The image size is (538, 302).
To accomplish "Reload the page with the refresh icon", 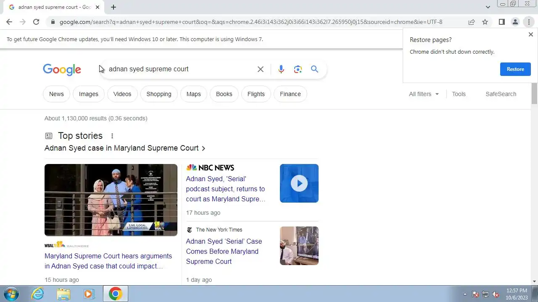I will pyautogui.click(x=36, y=22).
